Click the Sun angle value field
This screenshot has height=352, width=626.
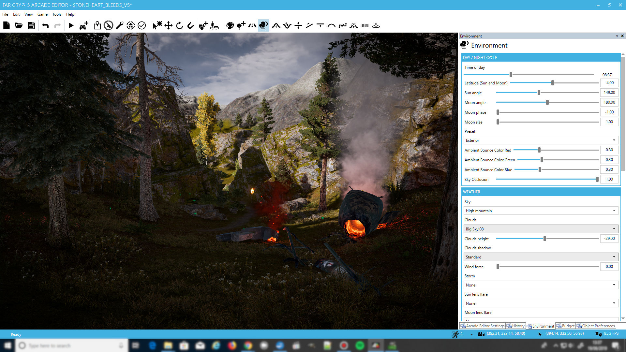[609, 93]
